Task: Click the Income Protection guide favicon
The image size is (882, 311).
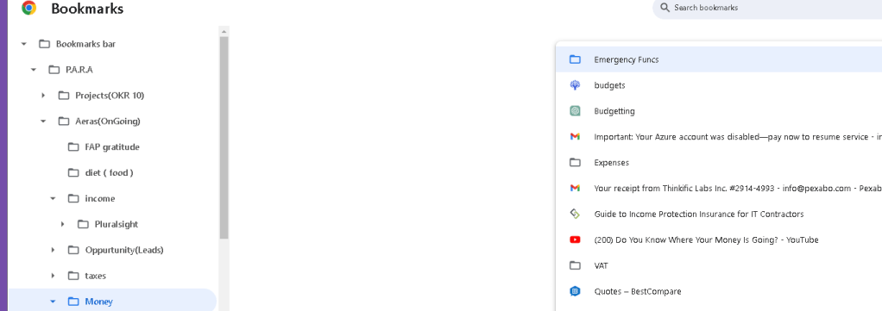Action: 574,214
